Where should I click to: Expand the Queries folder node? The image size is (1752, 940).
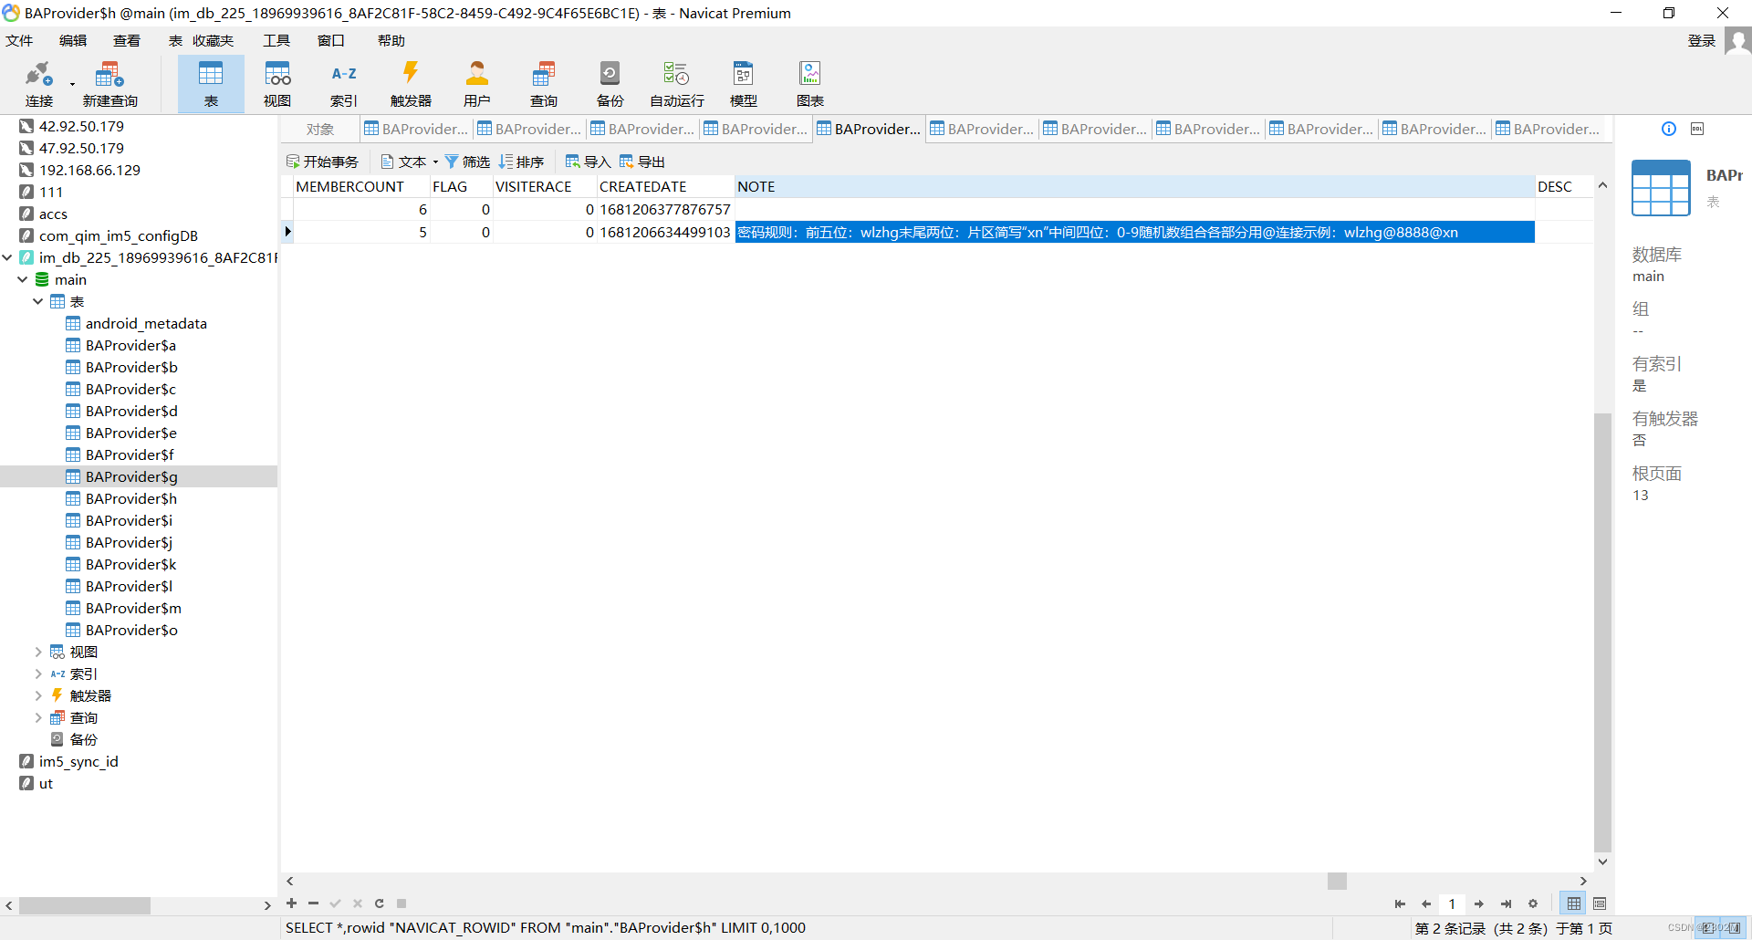(x=38, y=717)
